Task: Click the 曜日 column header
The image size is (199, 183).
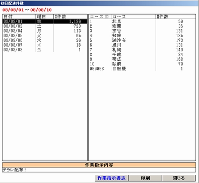Action: [45, 17]
